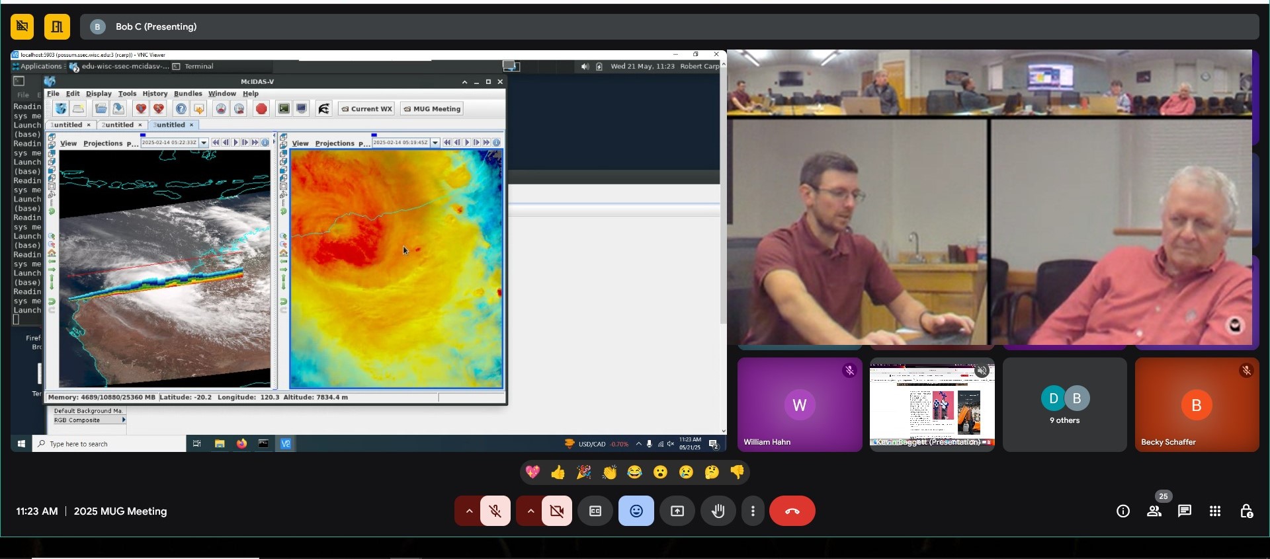Show the people list of 25 participants

tap(1154, 511)
